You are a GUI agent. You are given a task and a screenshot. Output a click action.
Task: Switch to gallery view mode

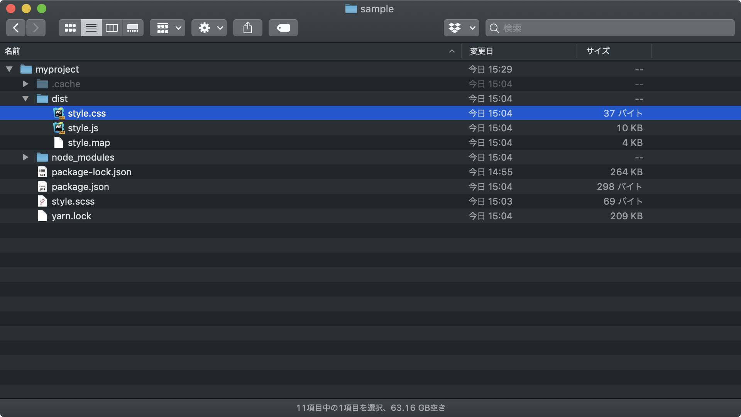pyautogui.click(x=133, y=28)
